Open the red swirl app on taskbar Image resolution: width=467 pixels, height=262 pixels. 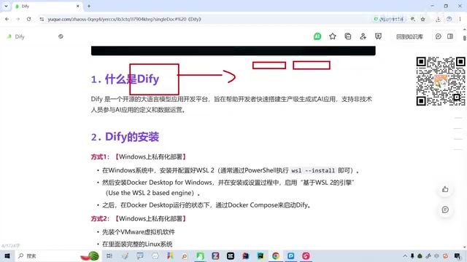click(x=306, y=255)
